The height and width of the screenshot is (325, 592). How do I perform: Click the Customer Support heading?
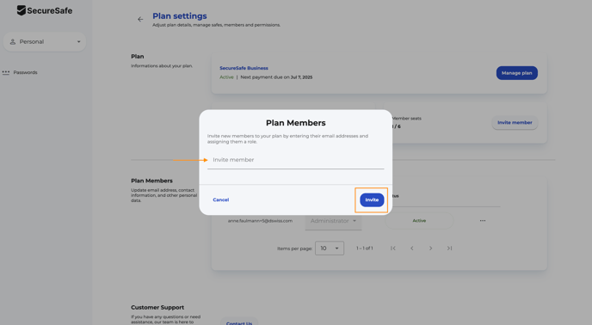tap(157, 307)
